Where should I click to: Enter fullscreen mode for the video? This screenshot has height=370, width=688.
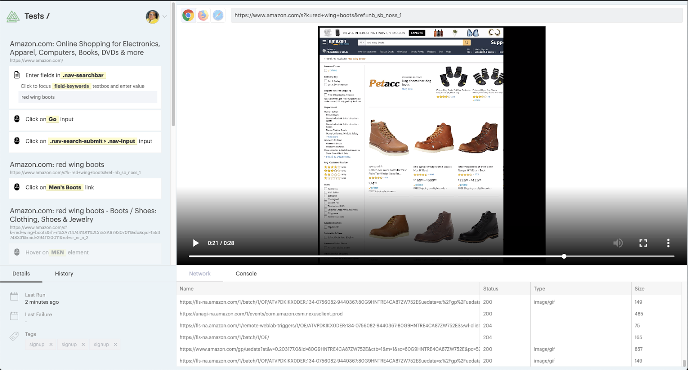coord(643,243)
